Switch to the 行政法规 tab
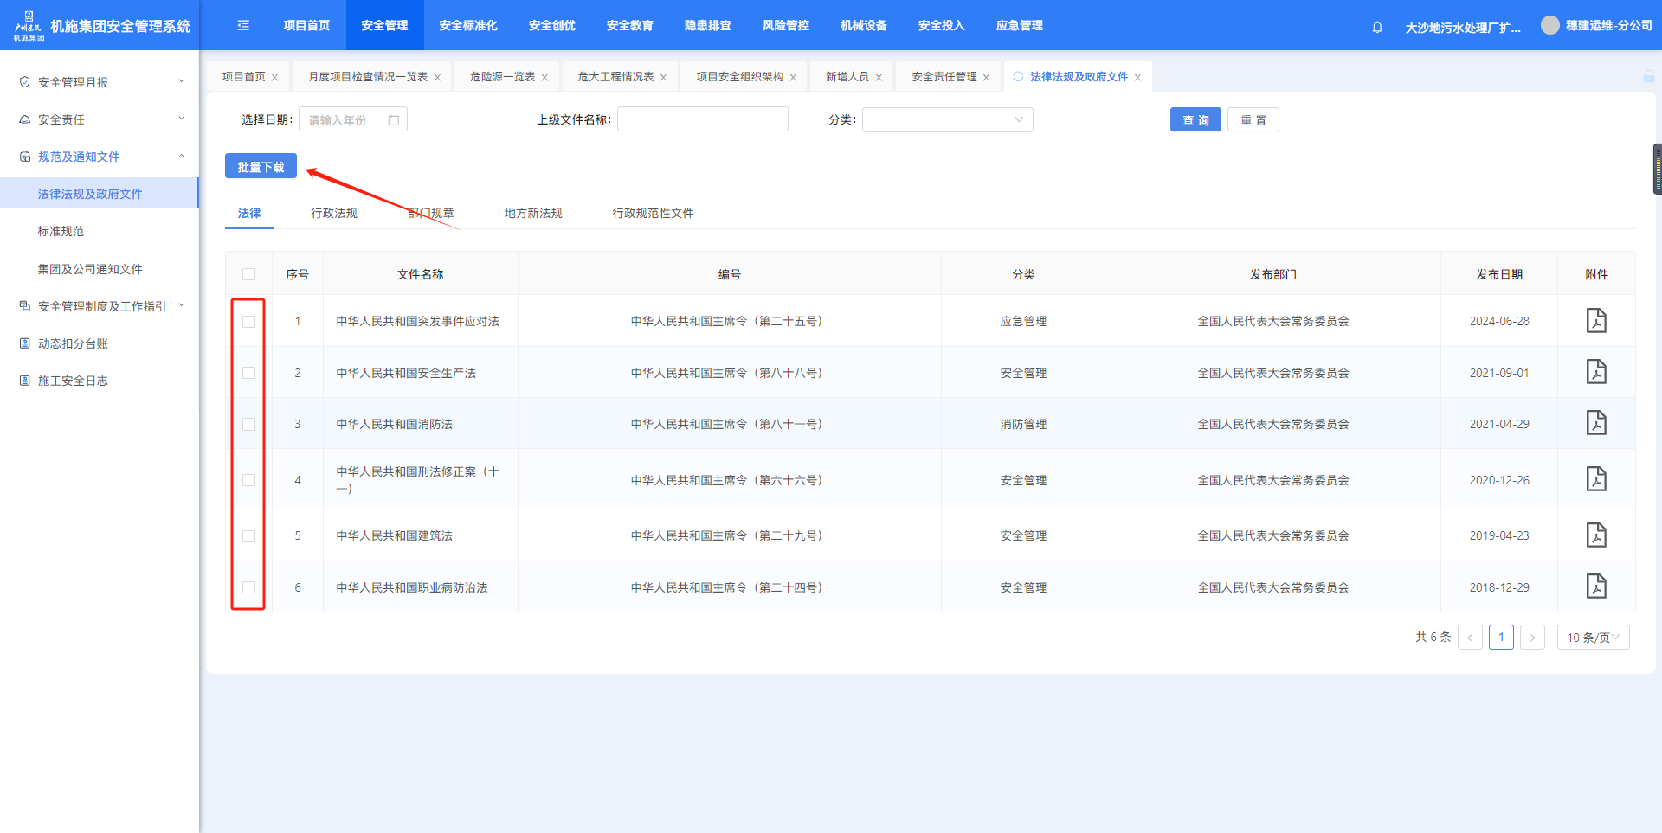The image size is (1662, 833). coord(334,213)
